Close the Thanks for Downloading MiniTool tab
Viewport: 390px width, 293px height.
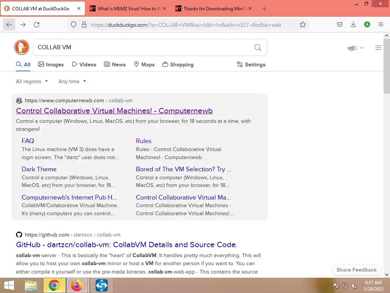[250, 8]
